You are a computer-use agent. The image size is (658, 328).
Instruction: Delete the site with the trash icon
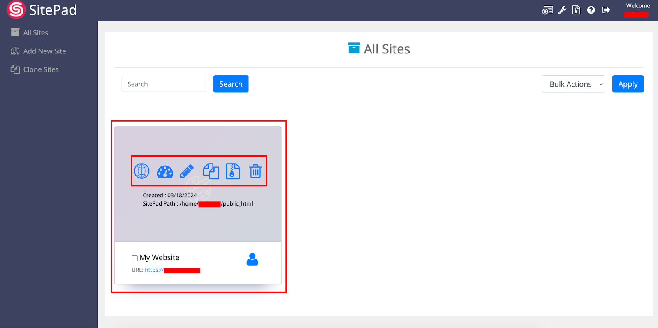point(255,171)
